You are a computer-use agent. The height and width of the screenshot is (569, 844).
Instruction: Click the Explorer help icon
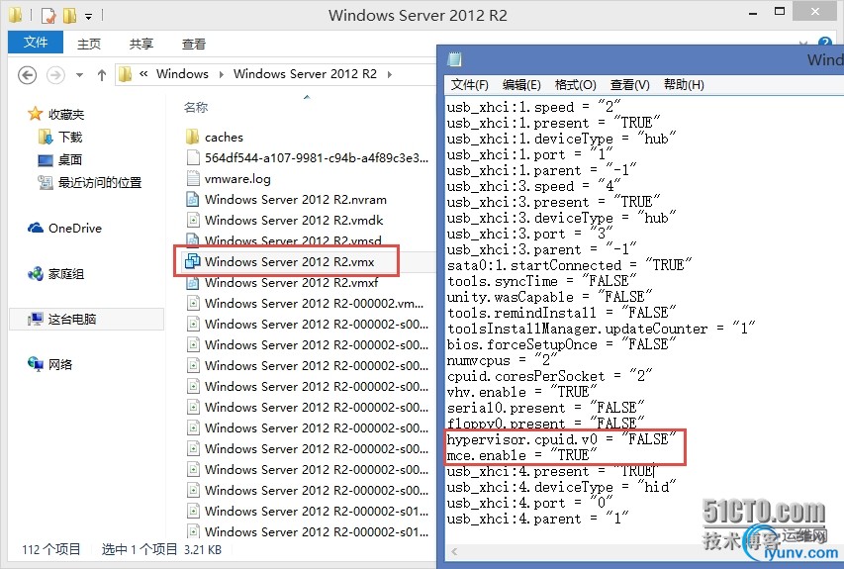(x=824, y=43)
